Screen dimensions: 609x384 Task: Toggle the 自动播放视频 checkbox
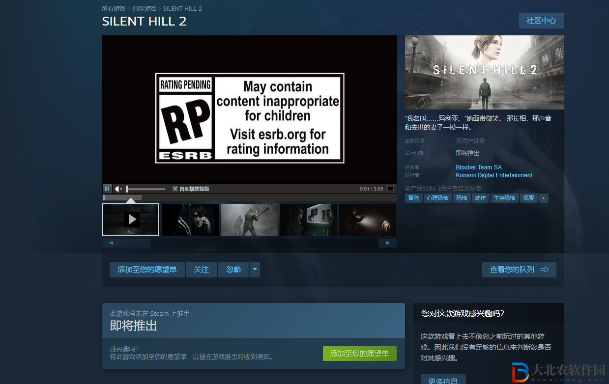point(175,189)
